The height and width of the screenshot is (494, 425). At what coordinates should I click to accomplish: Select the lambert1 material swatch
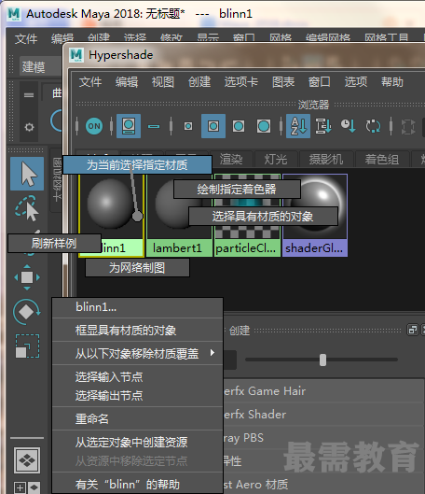pos(179,215)
